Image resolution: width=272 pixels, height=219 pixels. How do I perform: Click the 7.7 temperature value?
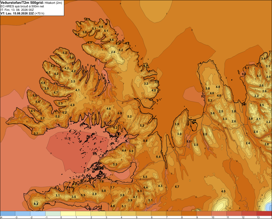click(112, 187)
